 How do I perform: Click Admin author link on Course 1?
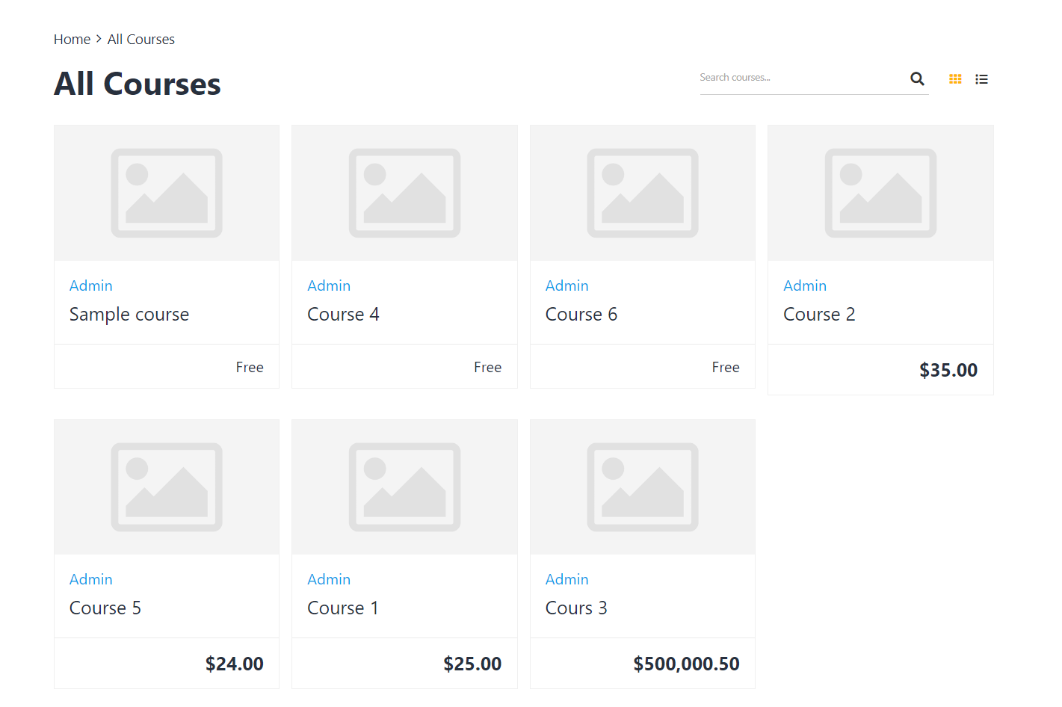point(329,579)
